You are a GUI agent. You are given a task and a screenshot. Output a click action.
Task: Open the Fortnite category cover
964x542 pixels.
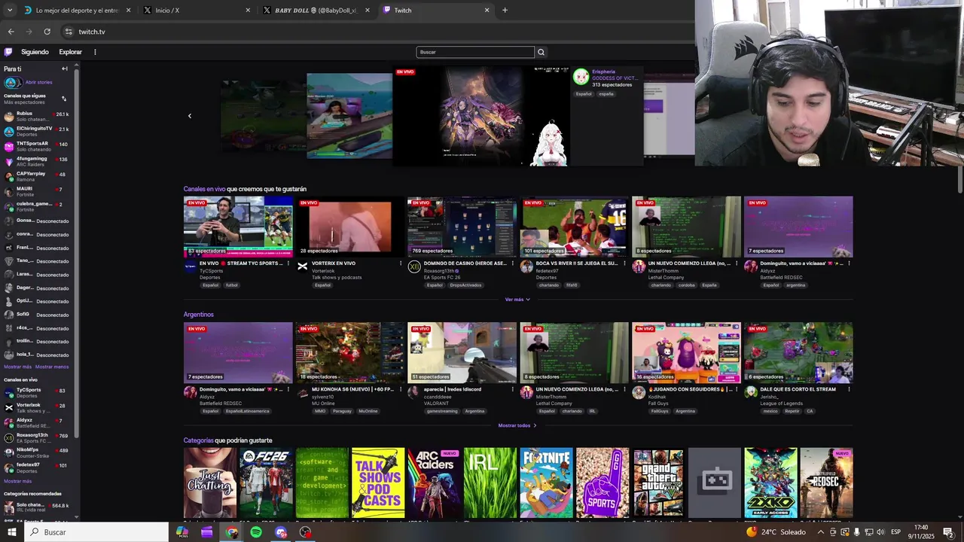point(546,483)
